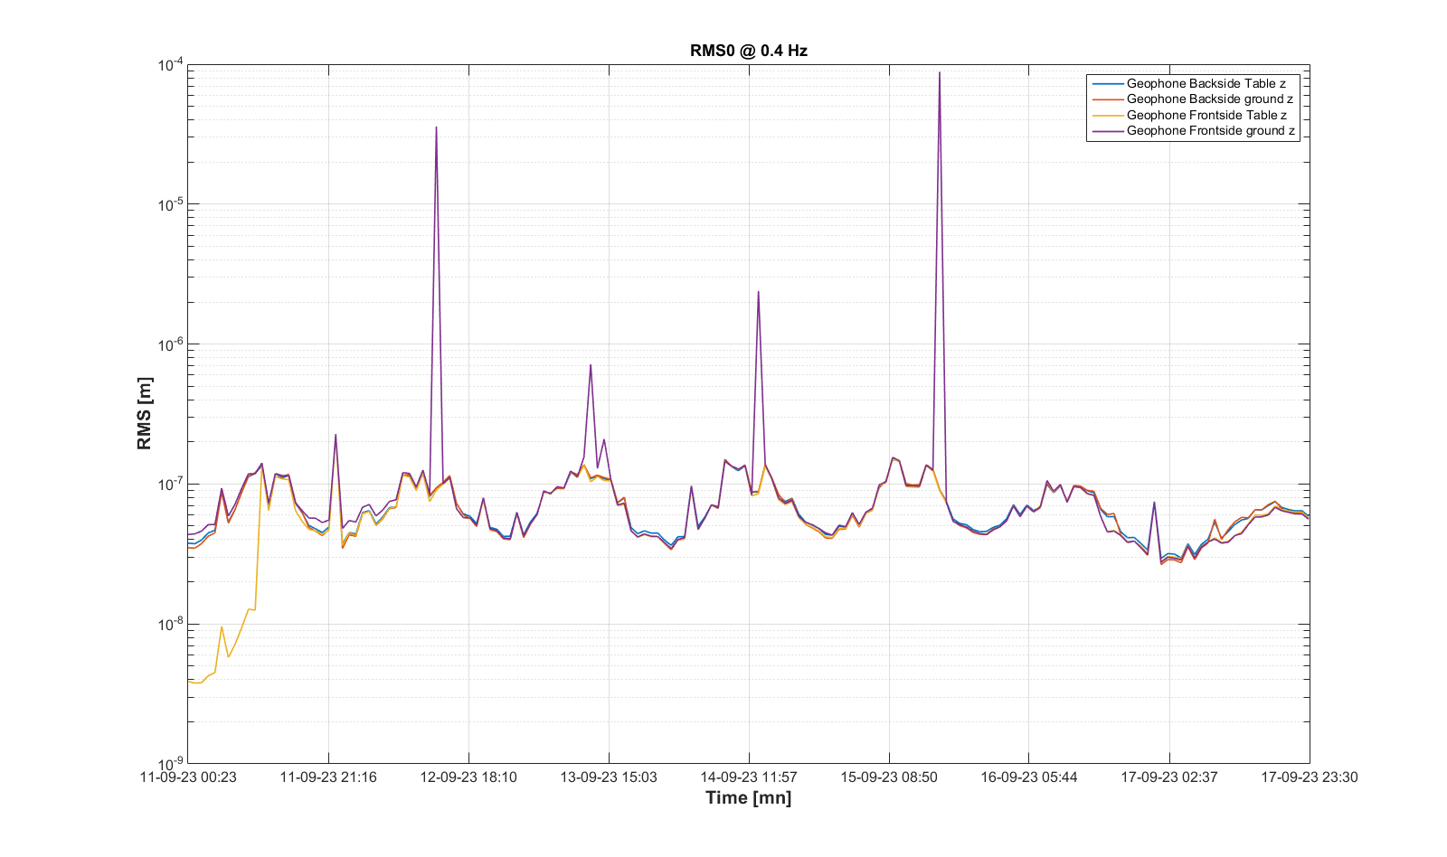Click x tick label '17-09-23 02:37'

(1169, 777)
